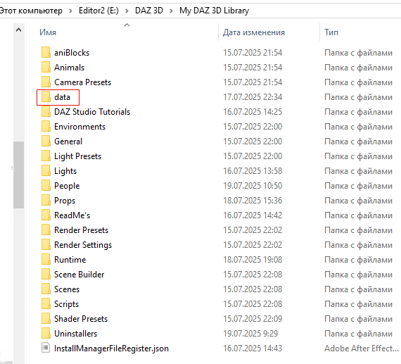This screenshot has height=364, width=401.
Task: Click the ReadMe's folder icon
Action: point(46,215)
